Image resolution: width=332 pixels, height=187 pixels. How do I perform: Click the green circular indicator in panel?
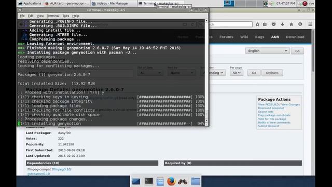tap(266, 4)
